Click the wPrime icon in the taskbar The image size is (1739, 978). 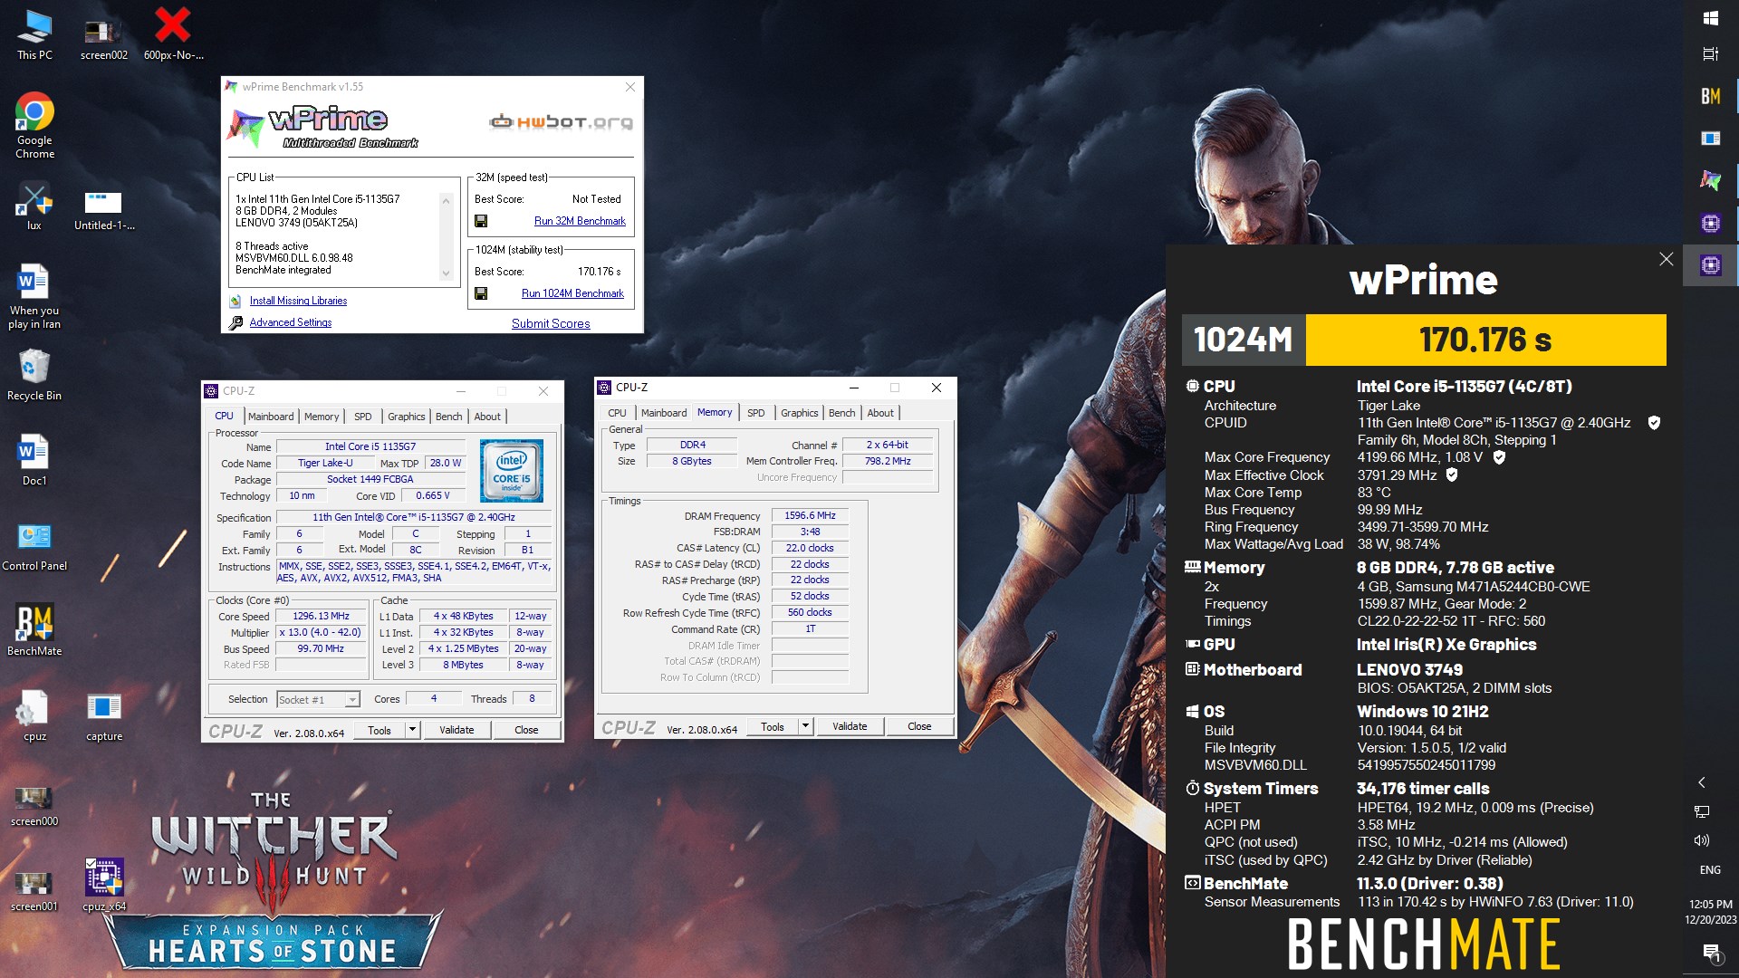pyautogui.click(x=1710, y=180)
